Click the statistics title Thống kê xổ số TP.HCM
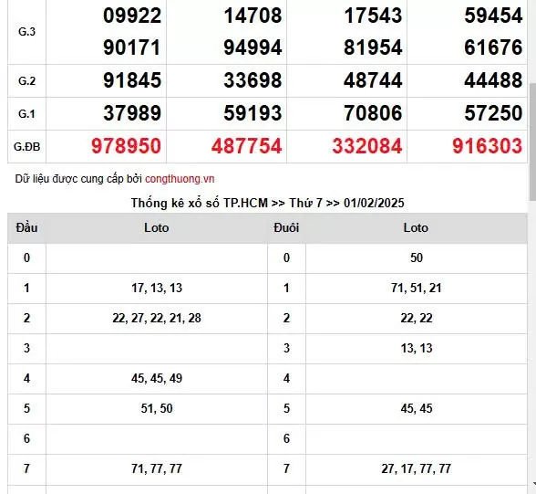536x494 pixels. 200,203
